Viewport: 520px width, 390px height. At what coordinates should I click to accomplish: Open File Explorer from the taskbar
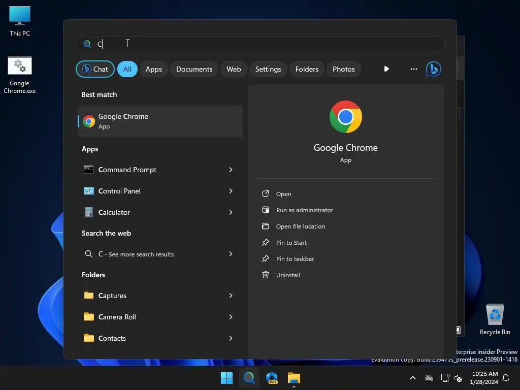[294, 378]
